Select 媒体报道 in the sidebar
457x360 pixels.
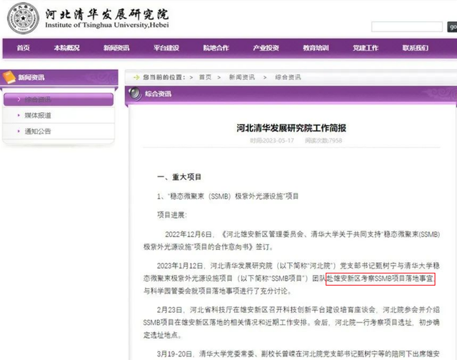[59, 116]
